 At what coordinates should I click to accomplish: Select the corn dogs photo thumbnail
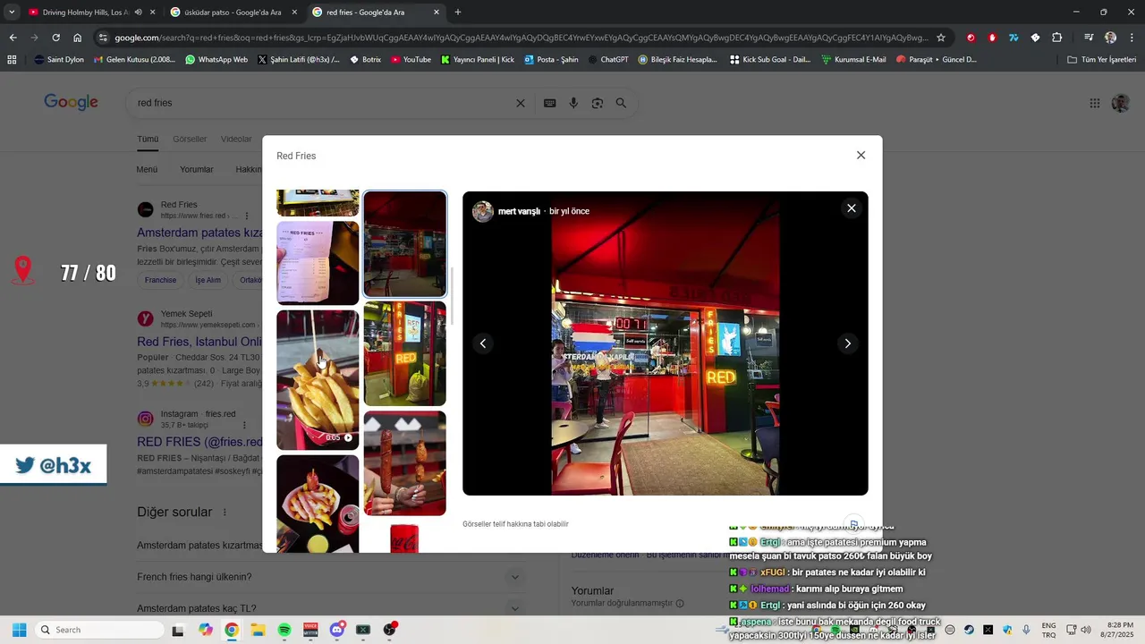tap(404, 462)
